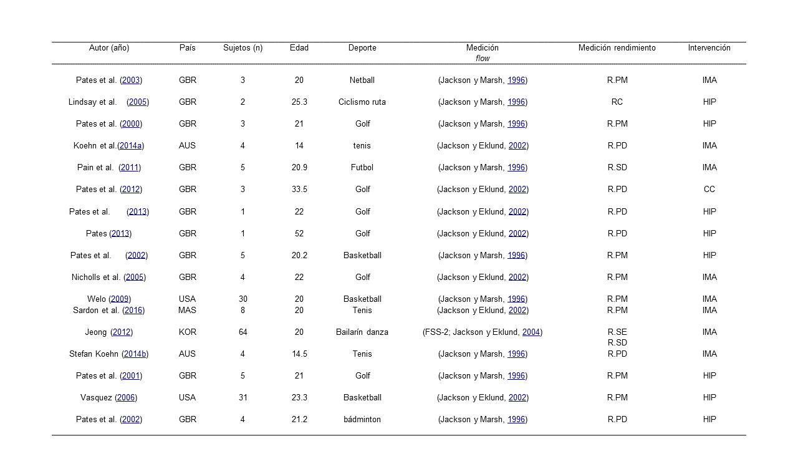798x449 pixels.
Task: Click the 2005 link beside Nicholls et al.
Action: click(x=135, y=278)
